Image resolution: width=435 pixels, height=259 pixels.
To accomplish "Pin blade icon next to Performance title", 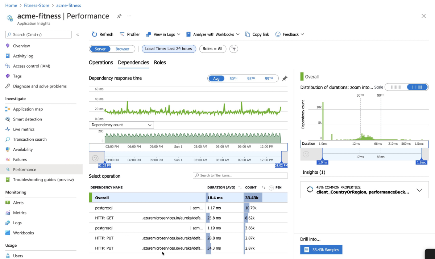I will tap(119, 16).
